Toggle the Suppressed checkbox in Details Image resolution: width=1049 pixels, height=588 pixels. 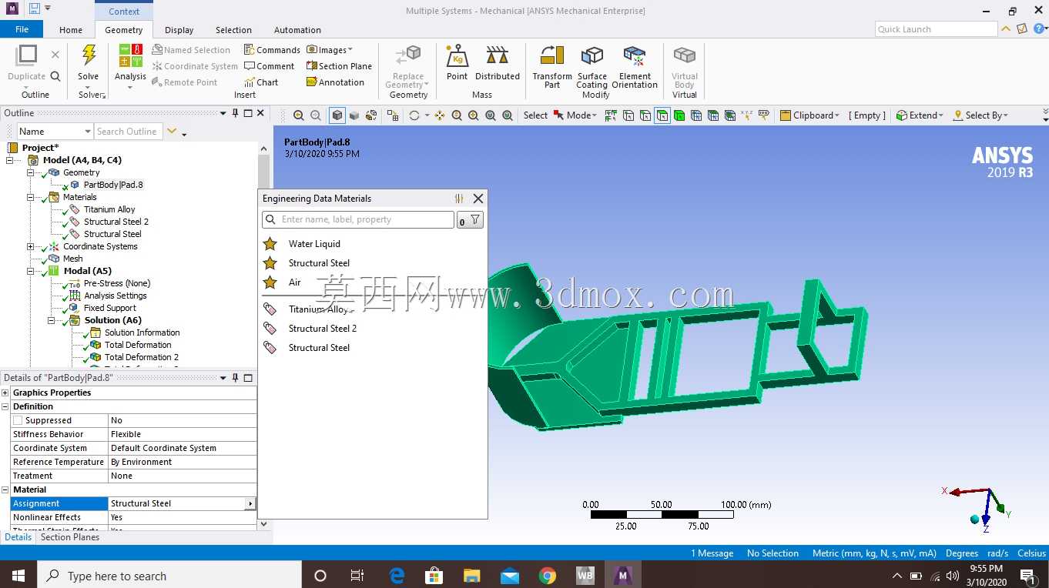point(18,420)
